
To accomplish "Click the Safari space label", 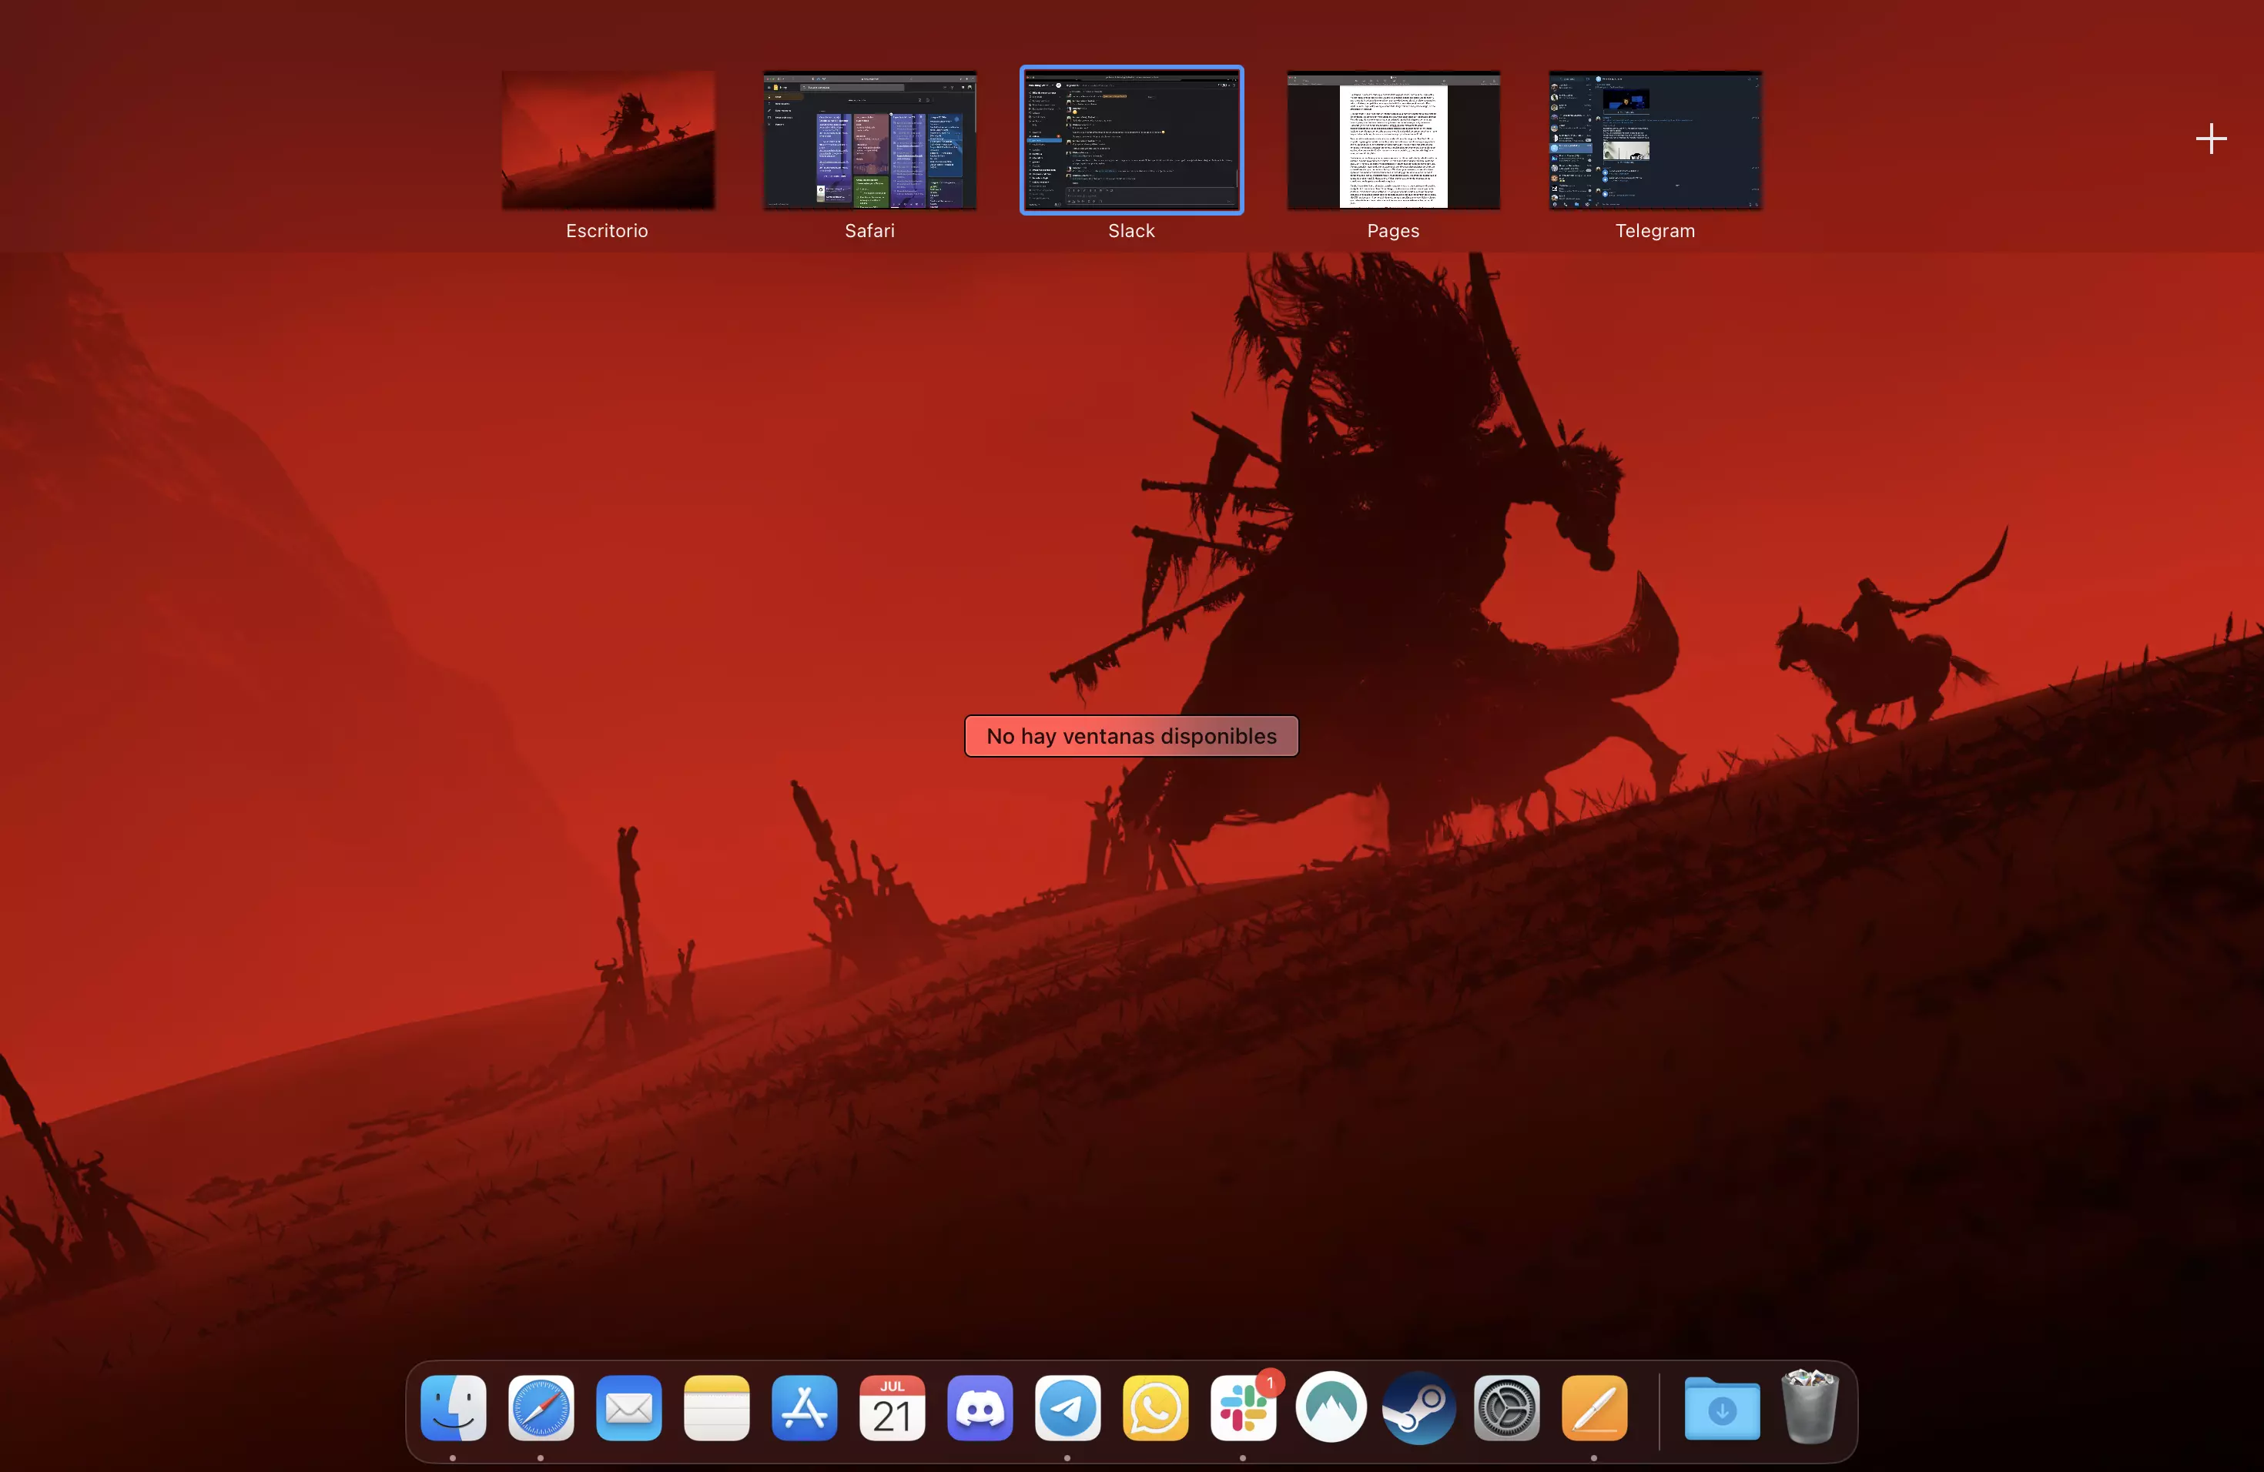I will click(869, 231).
